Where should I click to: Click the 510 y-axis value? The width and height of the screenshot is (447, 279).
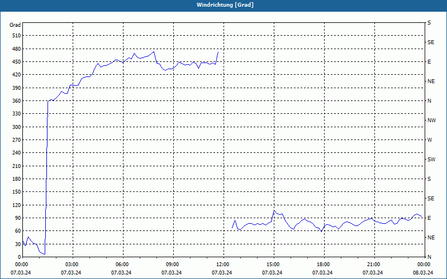click(17, 36)
